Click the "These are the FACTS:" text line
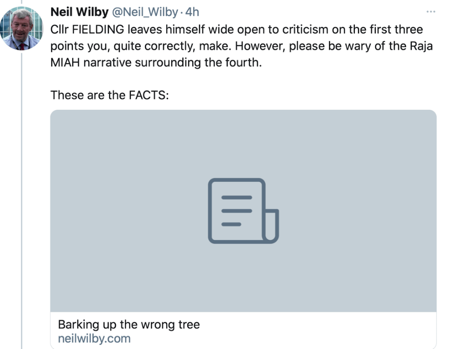 [x=109, y=95]
